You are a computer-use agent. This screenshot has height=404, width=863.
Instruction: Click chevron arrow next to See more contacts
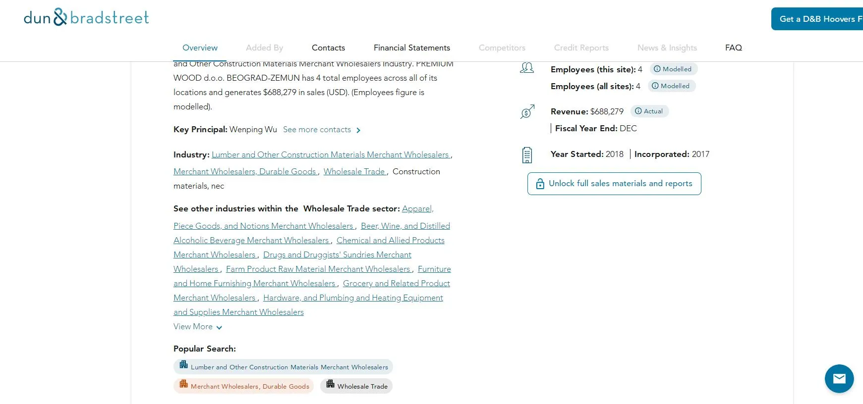[x=358, y=130]
